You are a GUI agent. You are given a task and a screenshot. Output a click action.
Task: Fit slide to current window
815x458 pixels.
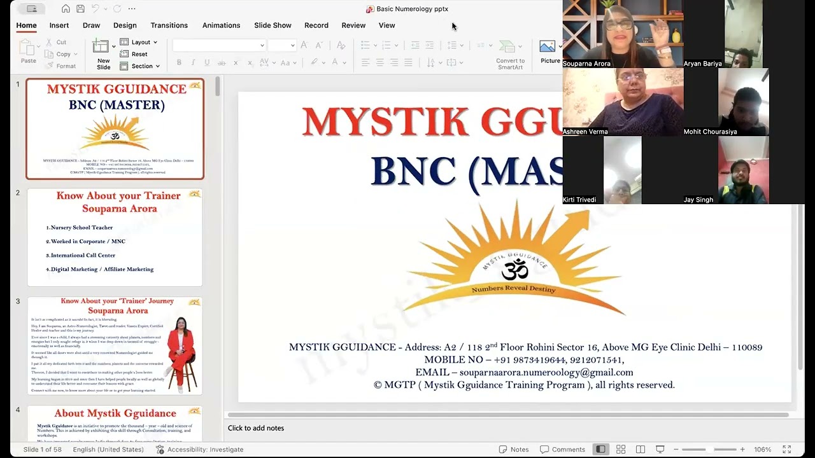pyautogui.click(x=787, y=449)
